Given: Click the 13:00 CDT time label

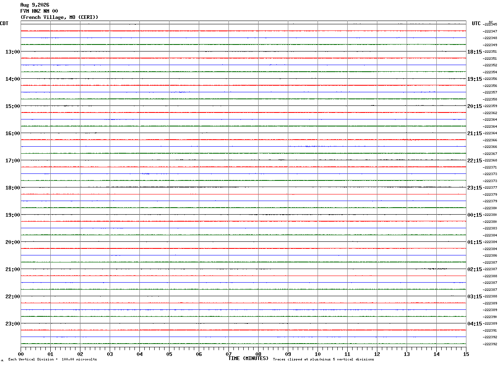Looking at the screenshot, I should (x=12, y=52).
